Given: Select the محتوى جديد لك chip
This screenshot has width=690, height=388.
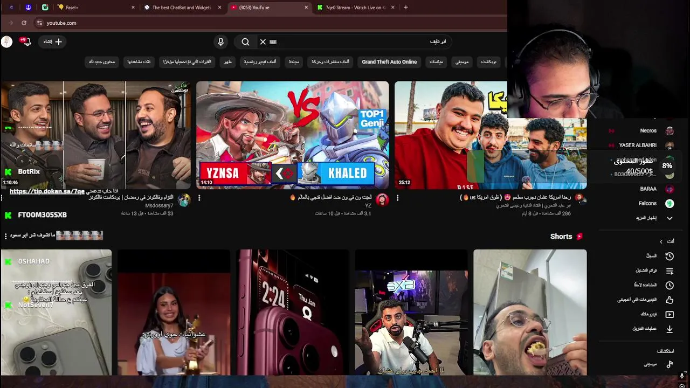Looking at the screenshot, I should [102, 62].
